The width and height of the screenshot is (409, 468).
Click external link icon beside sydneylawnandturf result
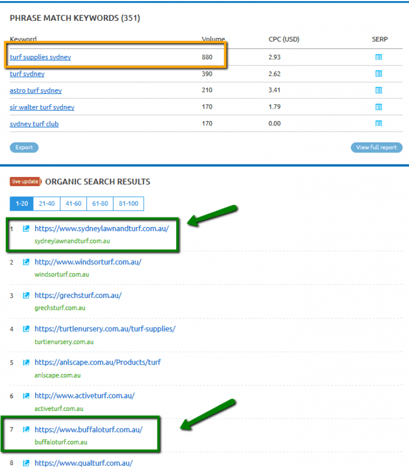click(x=26, y=229)
